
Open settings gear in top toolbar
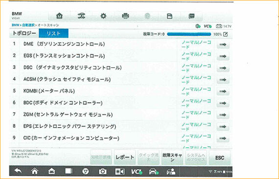coord(103,16)
